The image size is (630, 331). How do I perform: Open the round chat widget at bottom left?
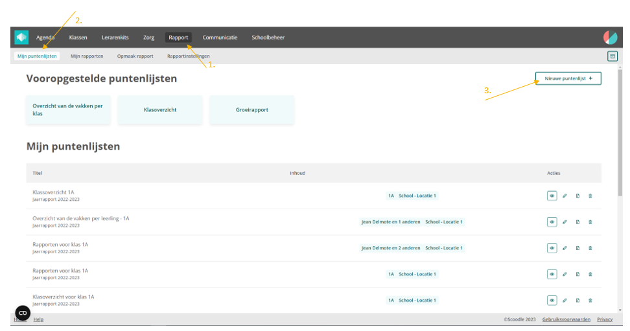click(23, 313)
